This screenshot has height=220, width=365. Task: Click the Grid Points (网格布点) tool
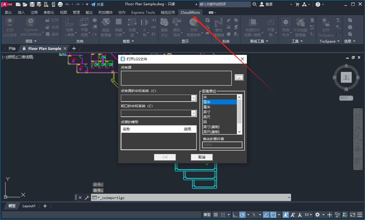286,27
